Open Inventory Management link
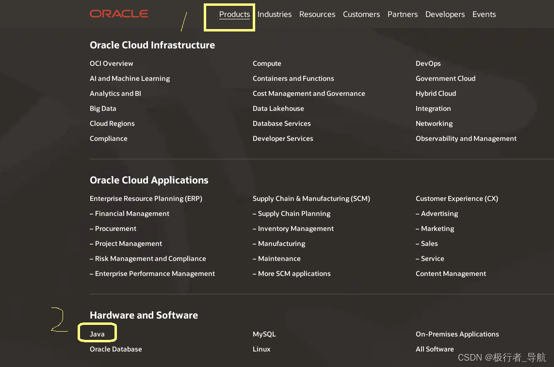 pos(293,229)
